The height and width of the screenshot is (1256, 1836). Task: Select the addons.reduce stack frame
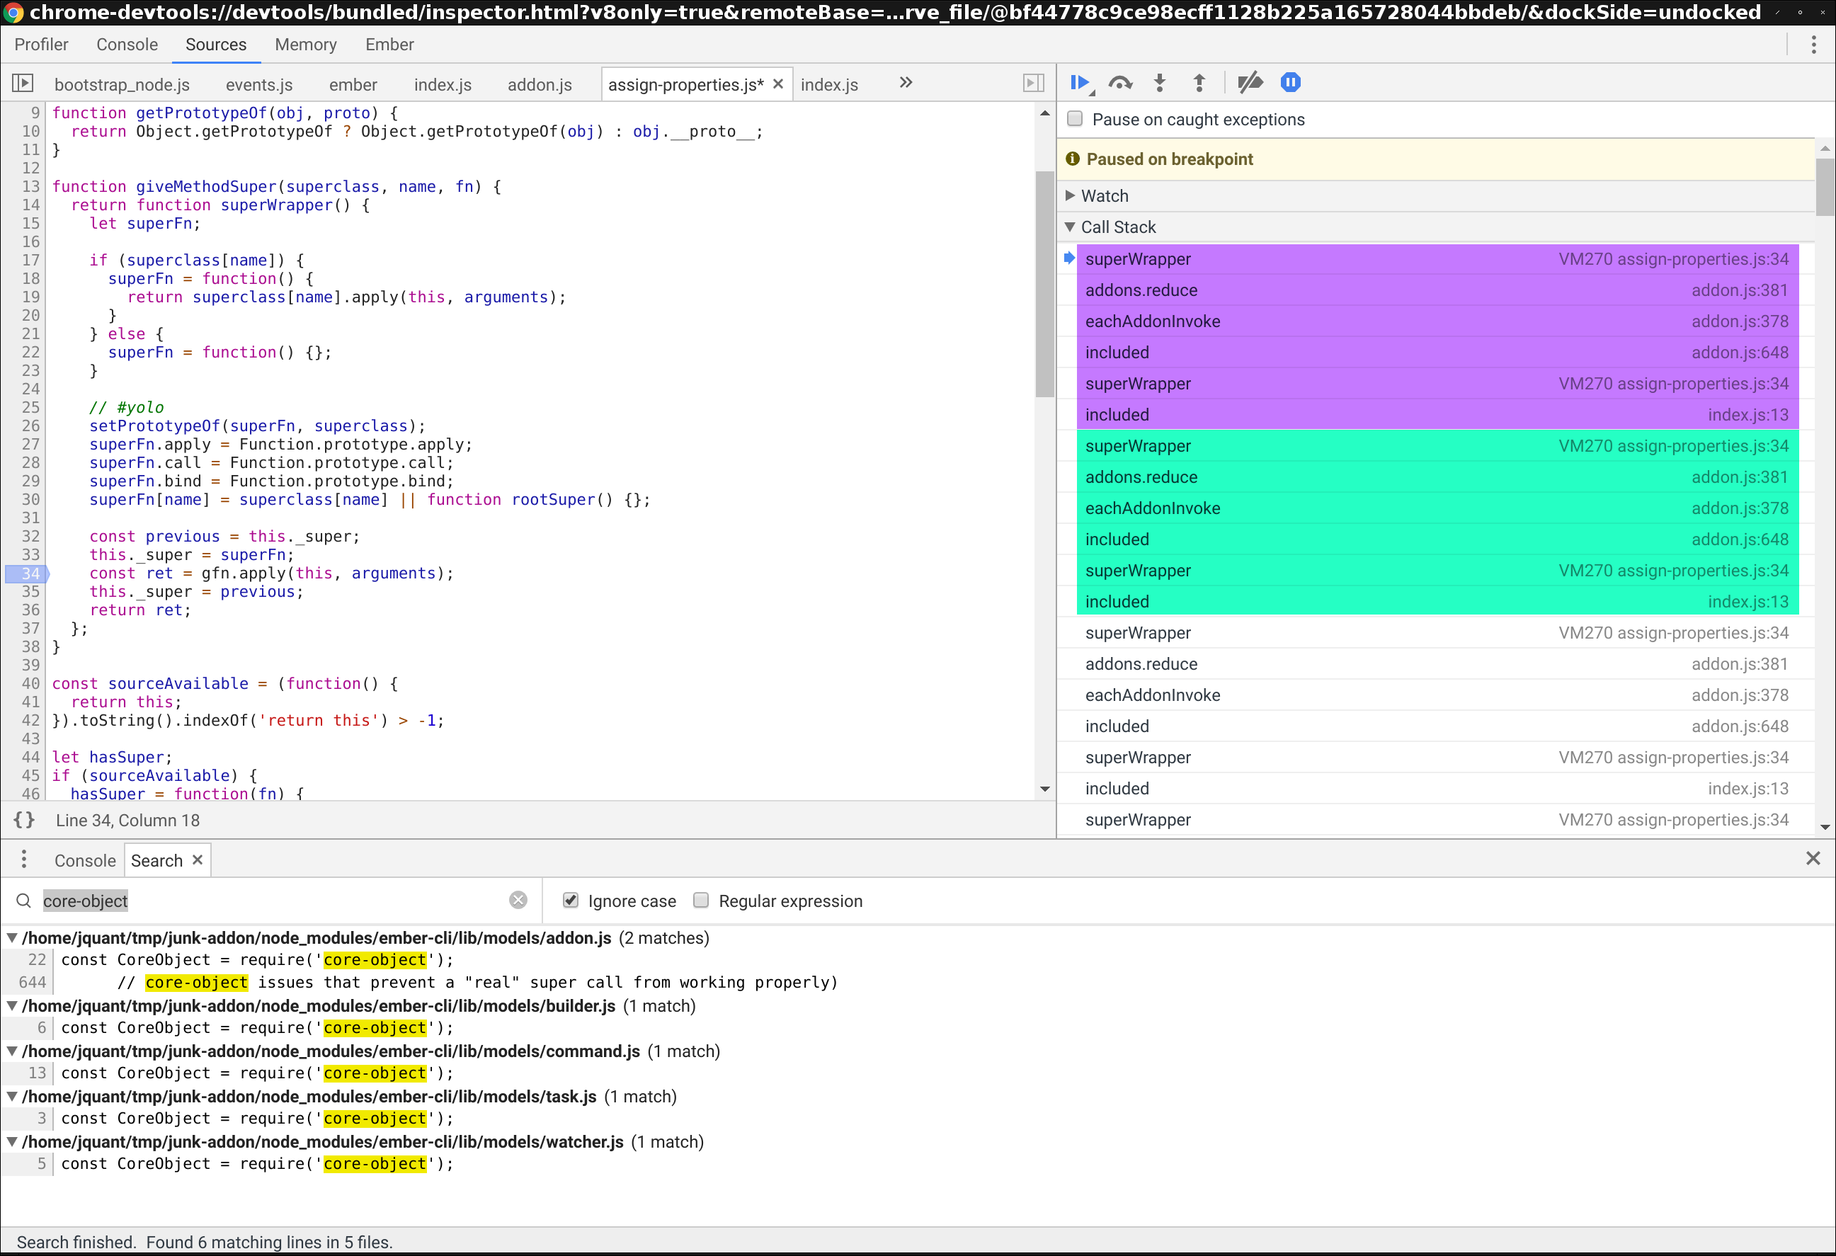click(x=1141, y=290)
